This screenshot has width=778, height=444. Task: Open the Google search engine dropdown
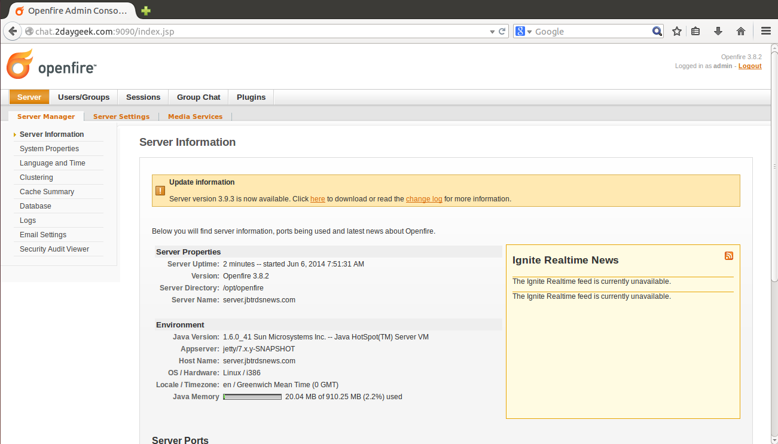[524, 32]
